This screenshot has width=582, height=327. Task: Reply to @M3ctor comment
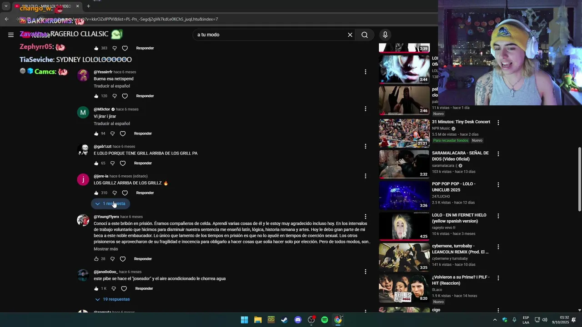pyautogui.click(x=143, y=134)
